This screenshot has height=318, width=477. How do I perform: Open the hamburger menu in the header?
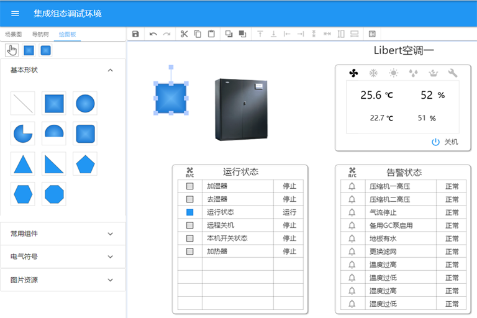coord(15,14)
